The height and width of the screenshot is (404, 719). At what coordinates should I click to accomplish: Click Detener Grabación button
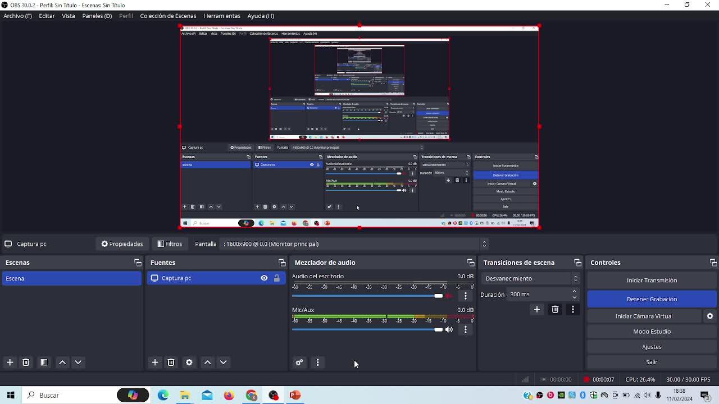(x=652, y=299)
